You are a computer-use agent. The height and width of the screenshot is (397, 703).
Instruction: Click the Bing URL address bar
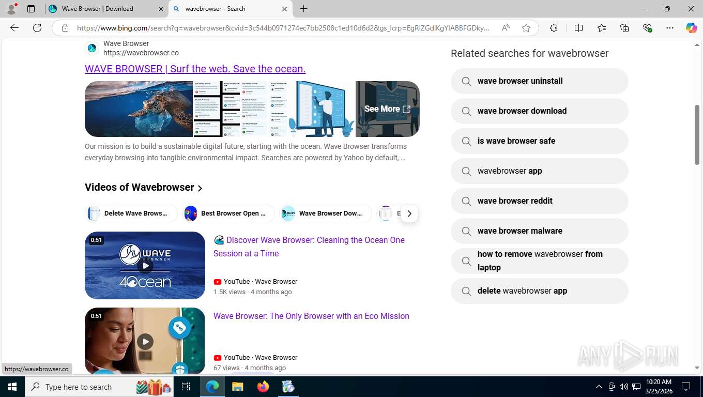click(x=283, y=28)
